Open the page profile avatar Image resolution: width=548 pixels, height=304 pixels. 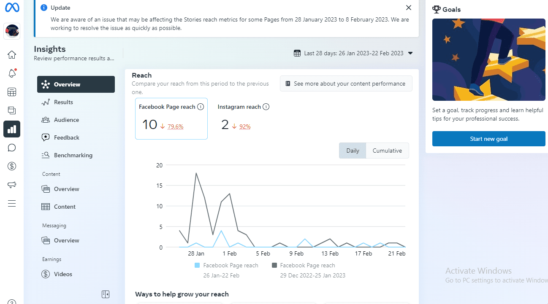tap(12, 31)
